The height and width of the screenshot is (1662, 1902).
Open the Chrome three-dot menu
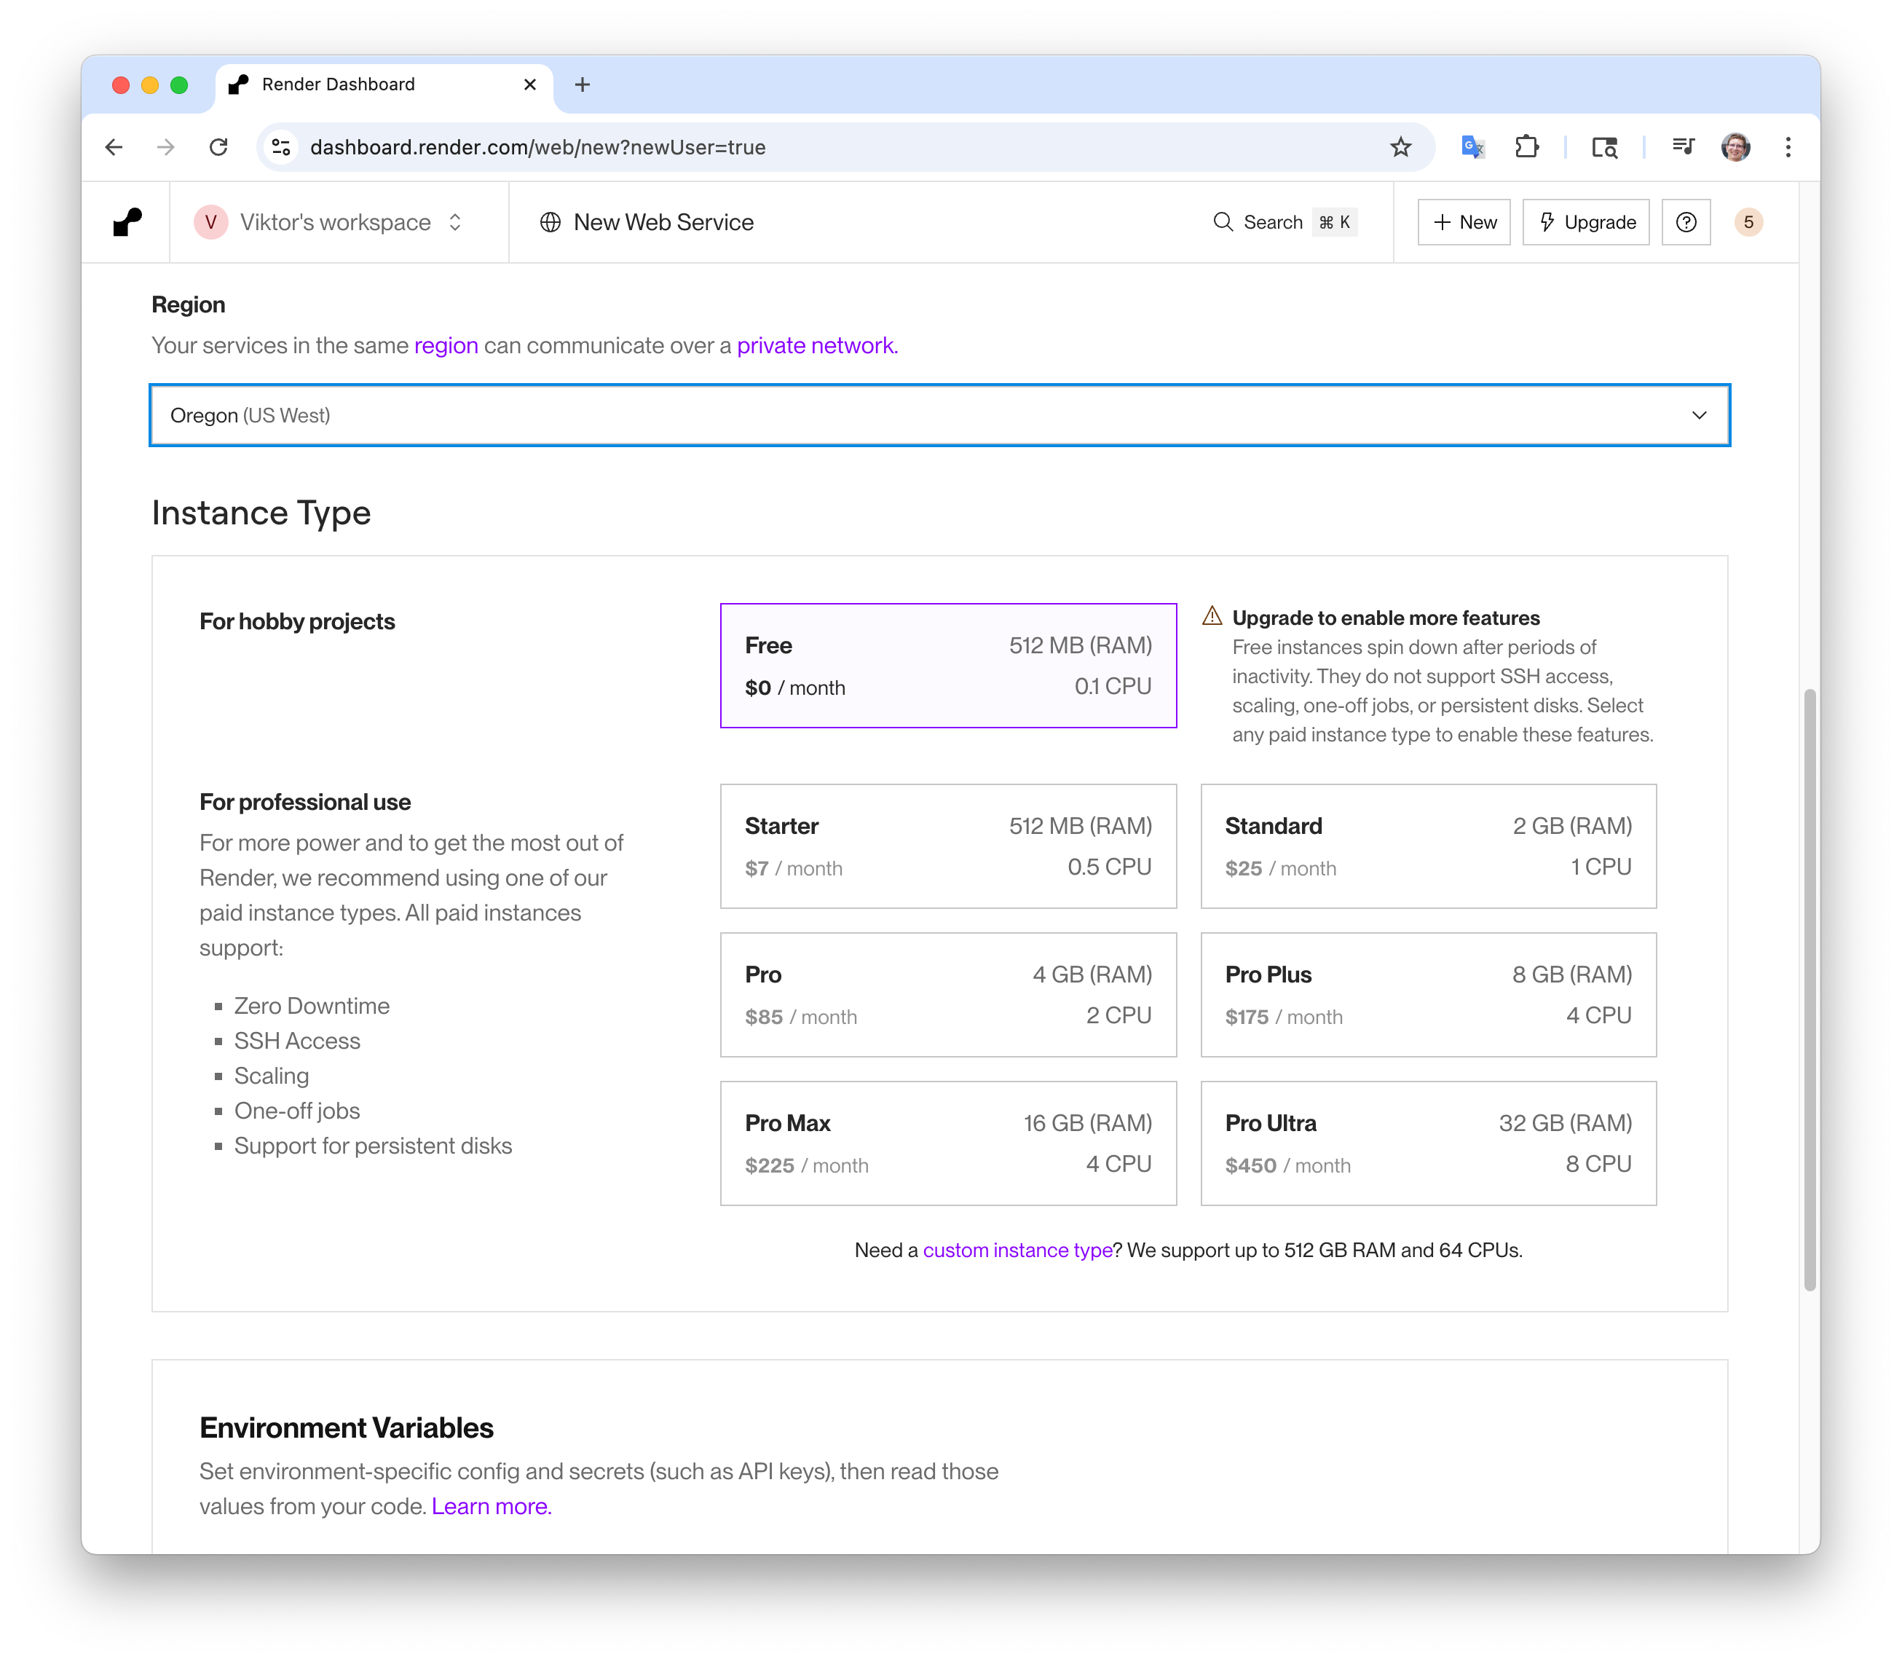(1787, 147)
